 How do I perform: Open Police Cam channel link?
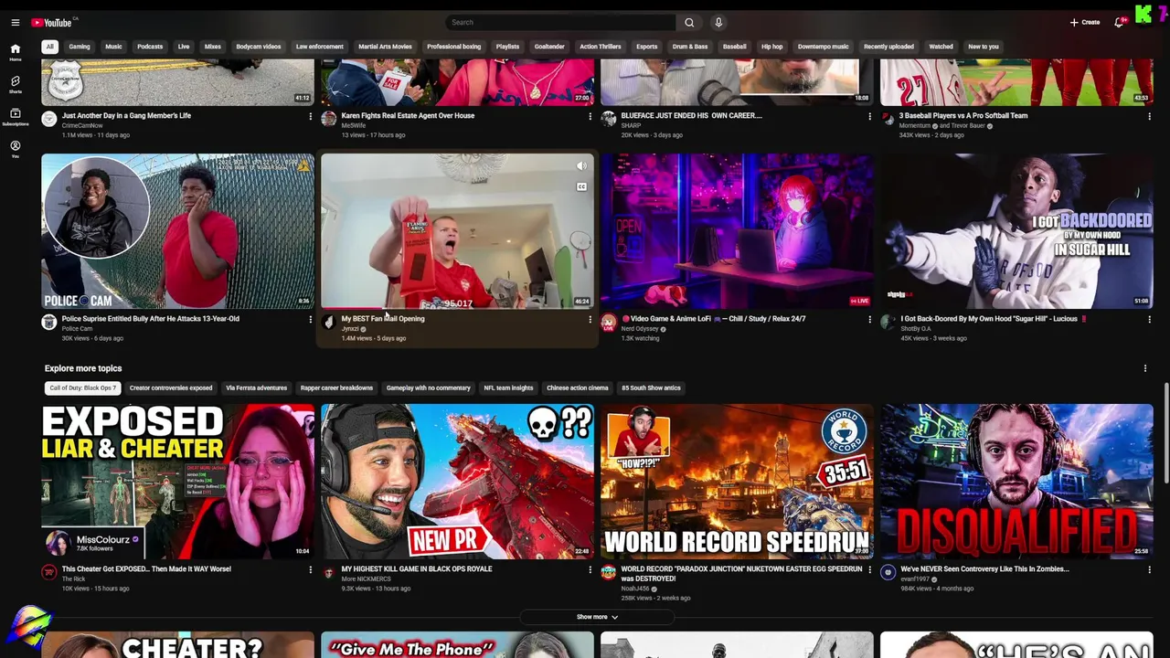point(77,329)
